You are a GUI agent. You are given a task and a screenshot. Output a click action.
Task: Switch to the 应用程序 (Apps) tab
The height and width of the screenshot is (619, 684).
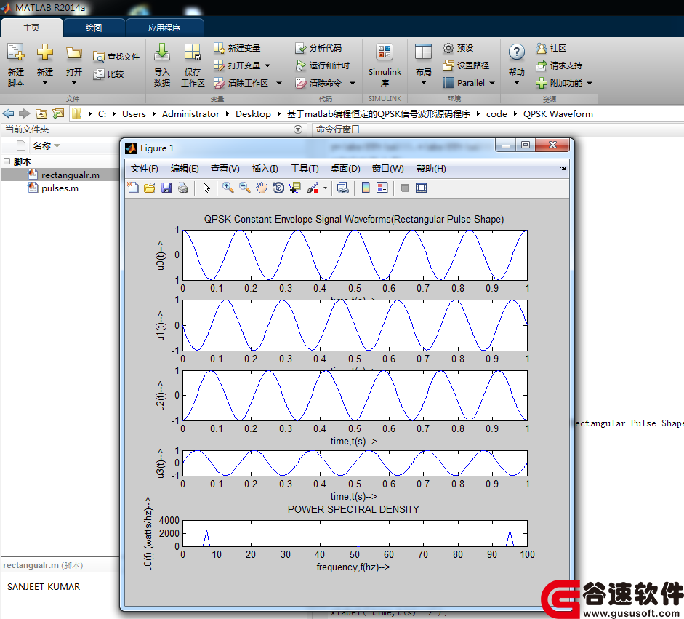[x=164, y=28]
